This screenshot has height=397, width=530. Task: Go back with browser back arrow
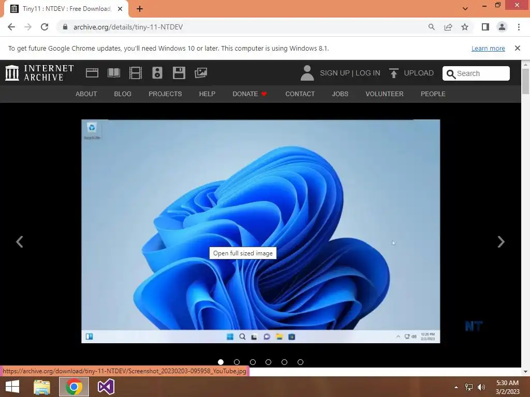tap(11, 27)
